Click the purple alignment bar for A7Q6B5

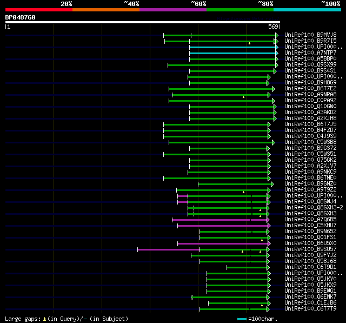coord(219,220)
